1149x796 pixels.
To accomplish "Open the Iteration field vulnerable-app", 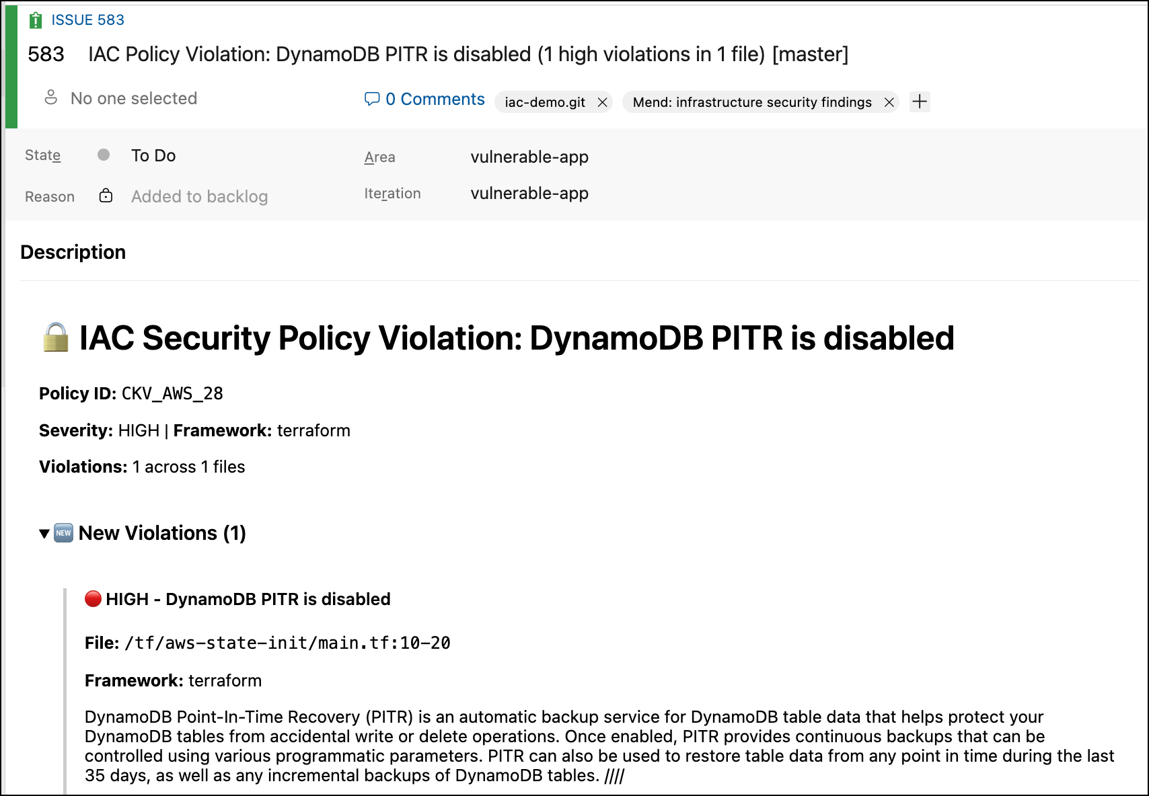I will (x=529, y=193).
